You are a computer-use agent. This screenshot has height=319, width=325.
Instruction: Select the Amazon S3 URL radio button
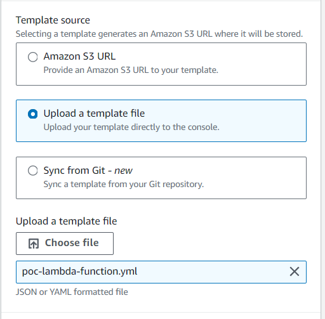click(33, 57)
